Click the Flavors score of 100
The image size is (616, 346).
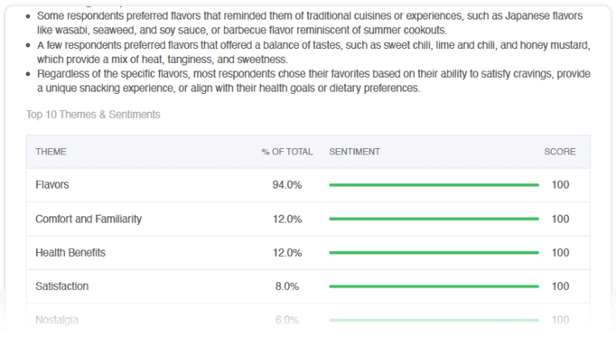coord(560,185)
